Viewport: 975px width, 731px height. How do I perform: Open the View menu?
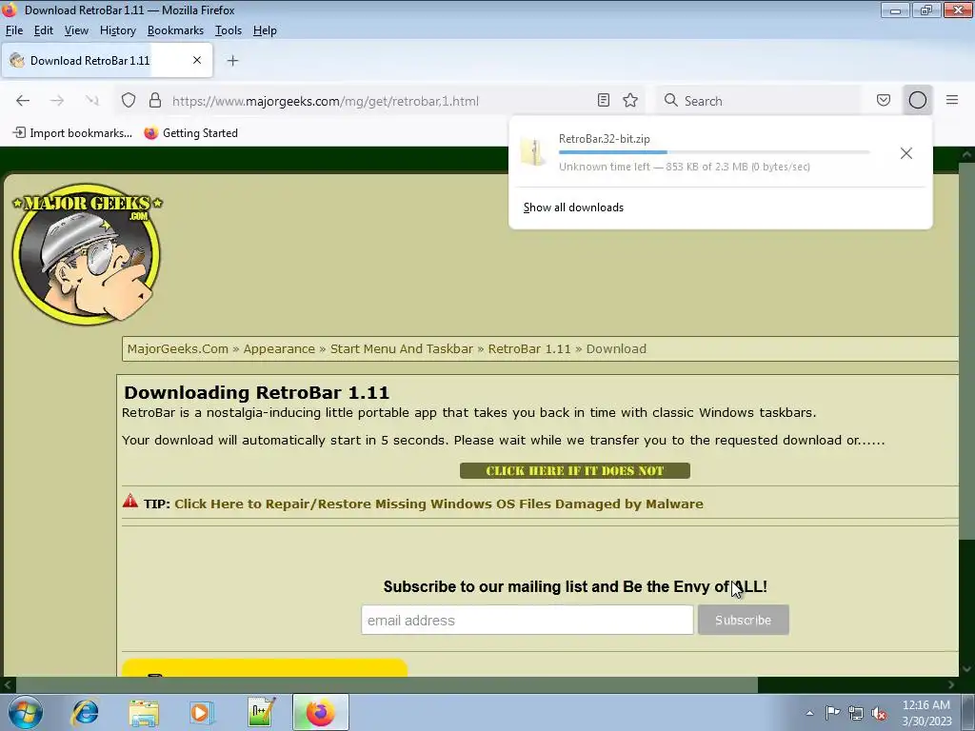click(x=76, y=30)
